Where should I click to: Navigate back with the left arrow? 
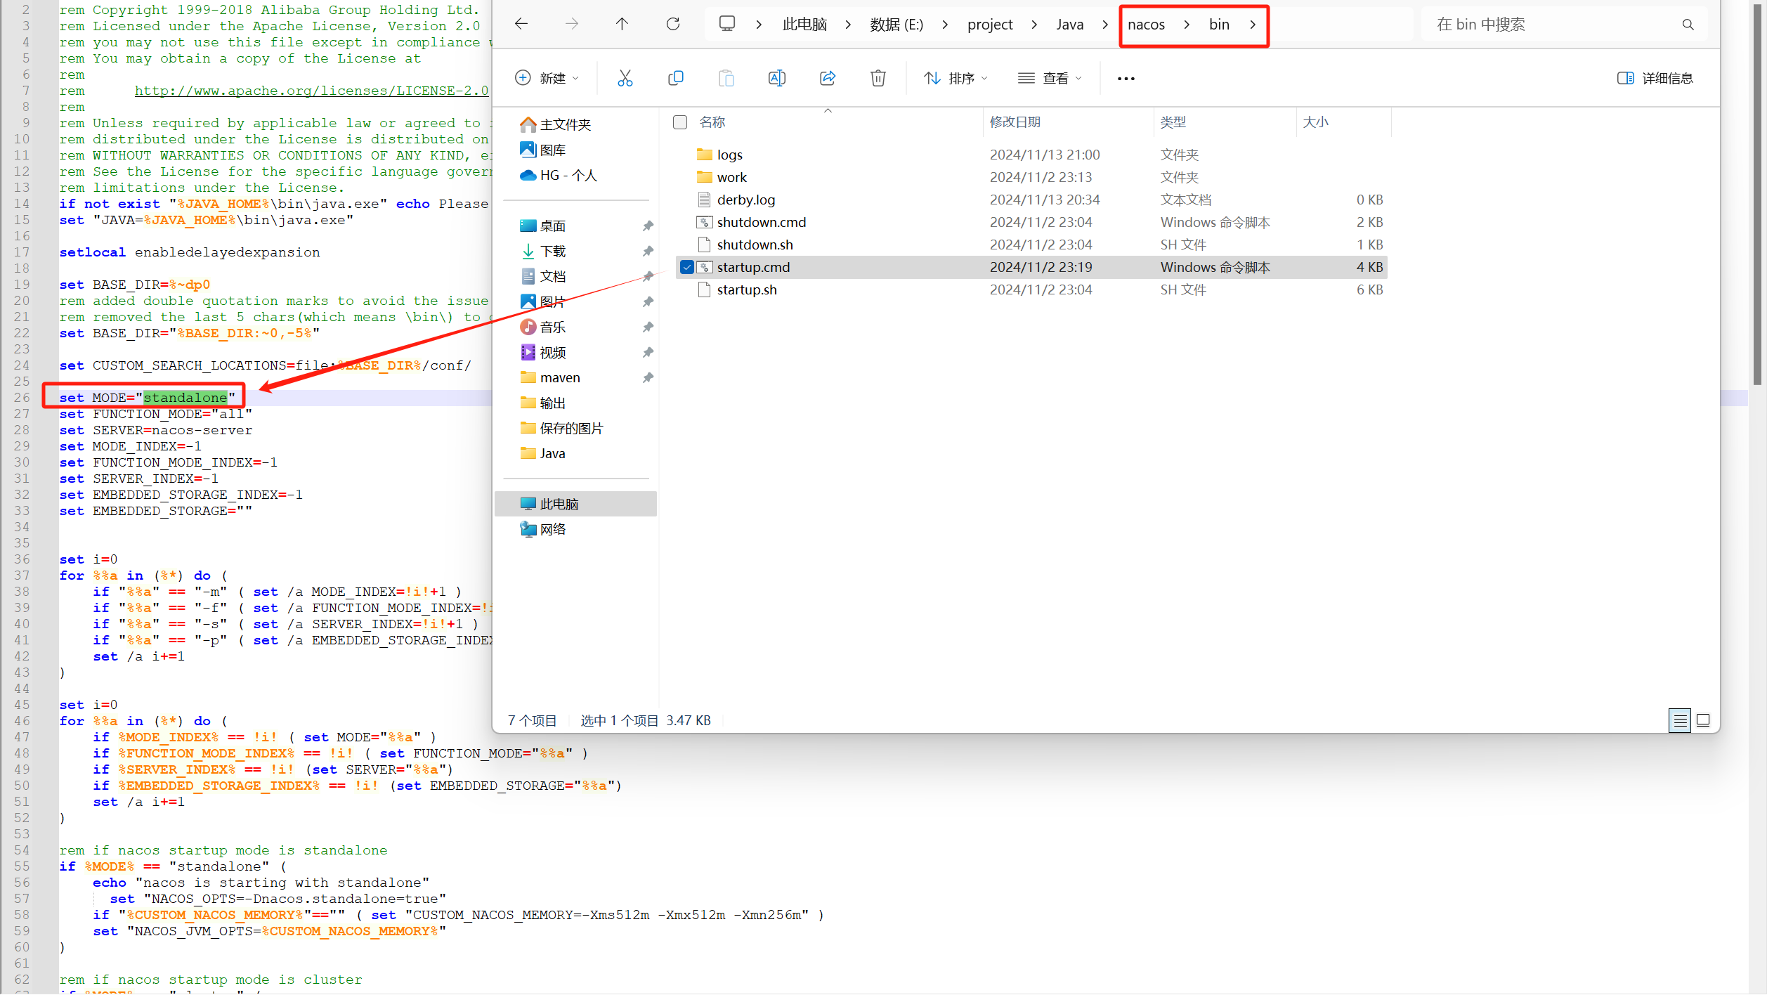521,25
